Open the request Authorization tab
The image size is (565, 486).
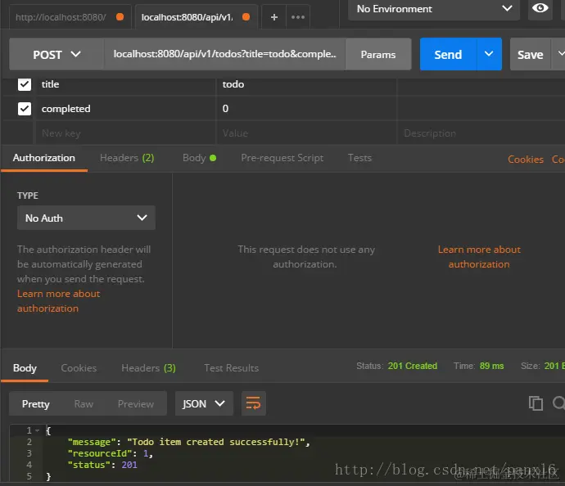(44, 158)
